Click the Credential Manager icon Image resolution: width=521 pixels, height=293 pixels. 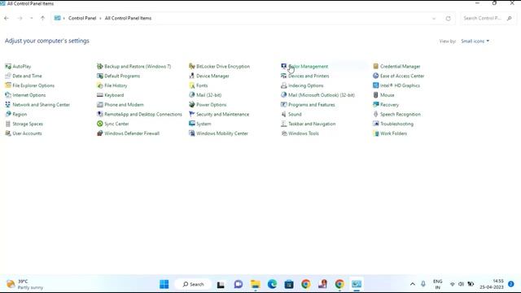pyautogui.click(x=375, y=67)
